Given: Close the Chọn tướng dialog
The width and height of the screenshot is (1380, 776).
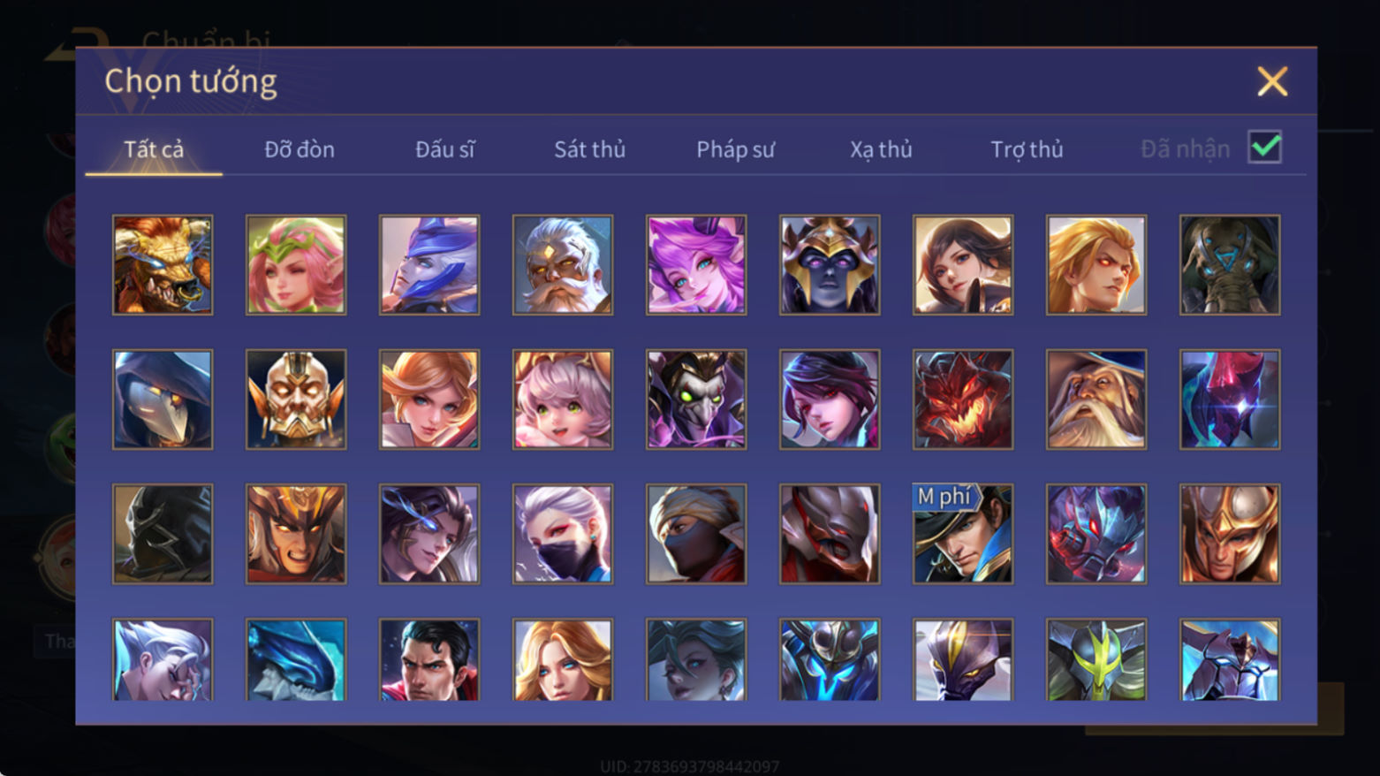Looking at the screenshot, I should tap(1272, 81).
